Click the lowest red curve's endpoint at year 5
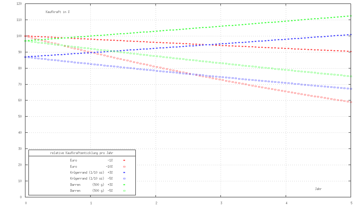363x213 pixels. tap(351, 102)
